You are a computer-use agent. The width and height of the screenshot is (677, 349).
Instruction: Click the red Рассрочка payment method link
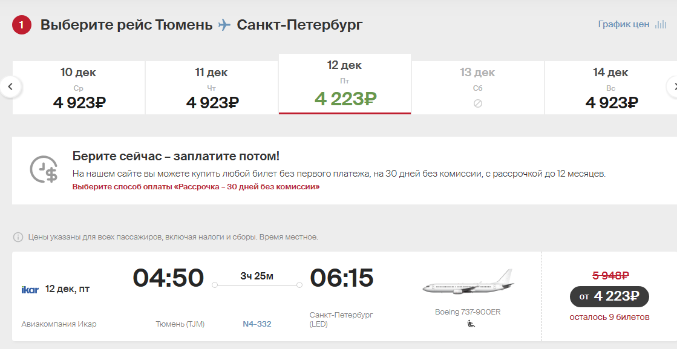pos(196,187)
